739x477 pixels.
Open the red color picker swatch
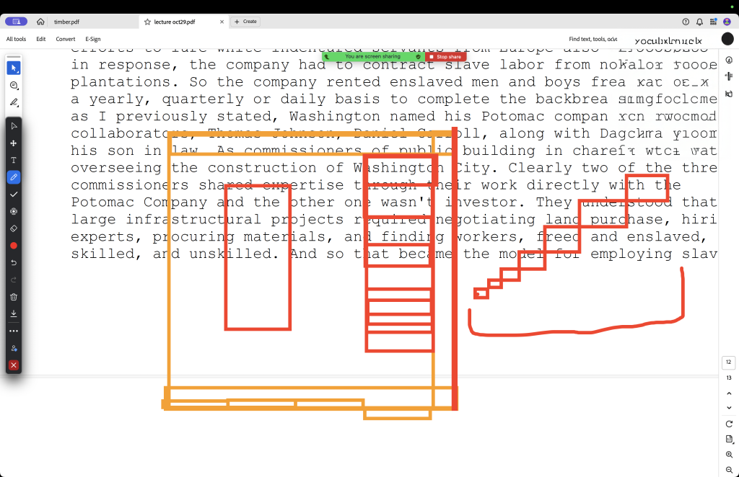click(x=14, y=246)
